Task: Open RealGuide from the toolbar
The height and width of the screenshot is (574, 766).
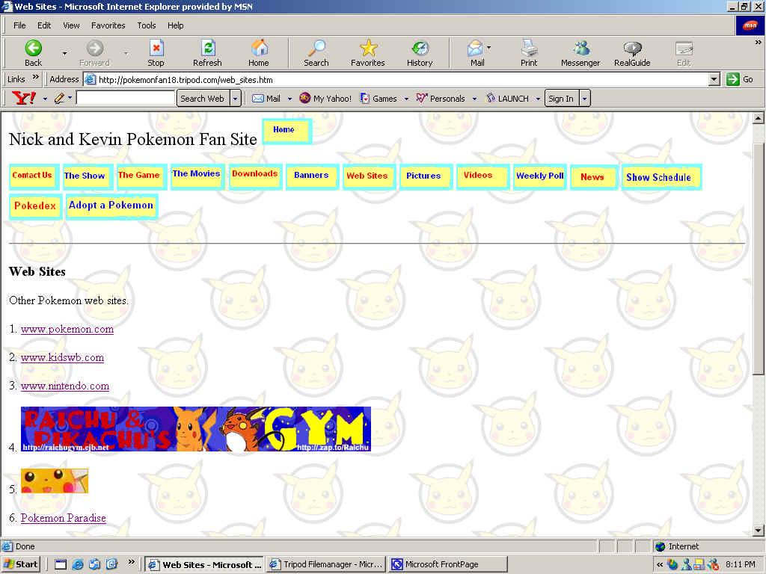Action: click(632, 49)
